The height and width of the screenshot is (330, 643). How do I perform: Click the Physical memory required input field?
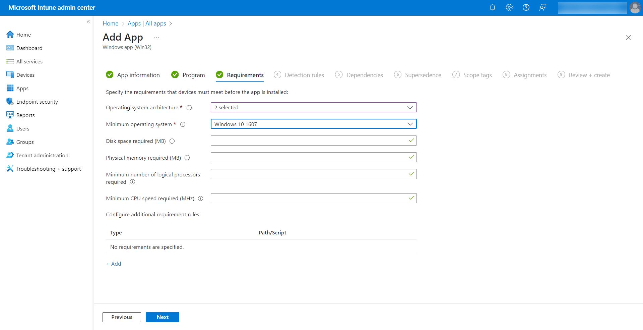click(308, 157)
